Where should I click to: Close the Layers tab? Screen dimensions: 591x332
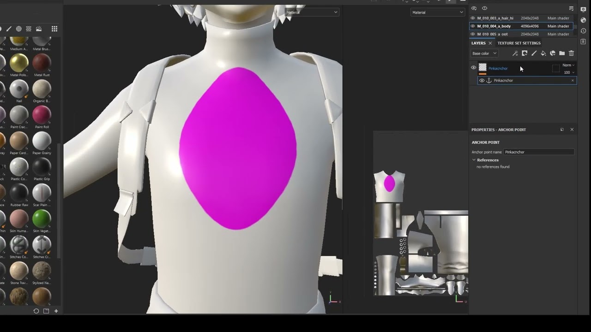tap(490, 43)
